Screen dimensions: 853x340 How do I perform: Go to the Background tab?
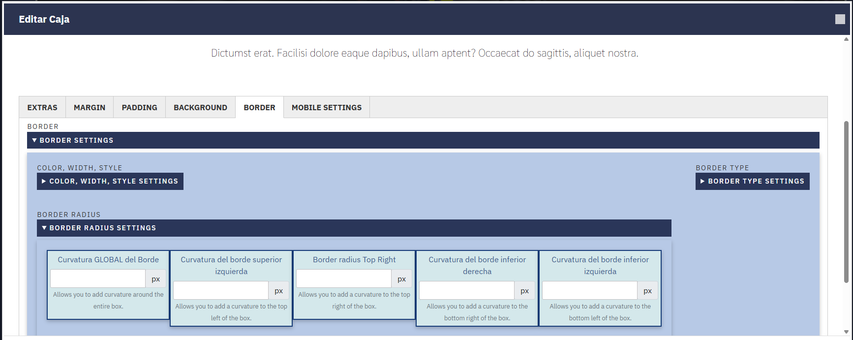200,107
